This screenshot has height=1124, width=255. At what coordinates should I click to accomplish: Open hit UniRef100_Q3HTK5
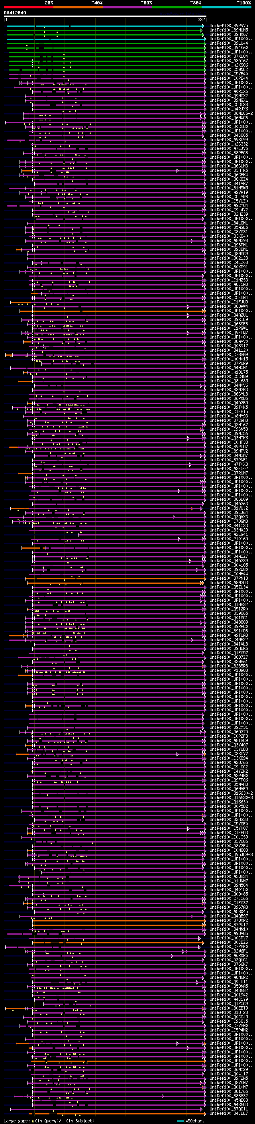229,170
